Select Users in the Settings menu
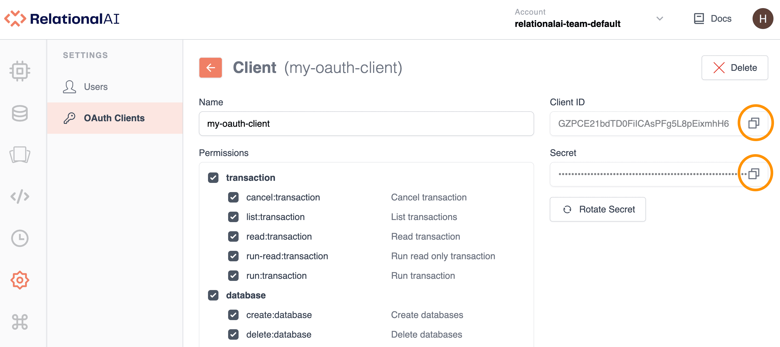The width and height of the screenshot is (780, 347). tap(96, 87)
